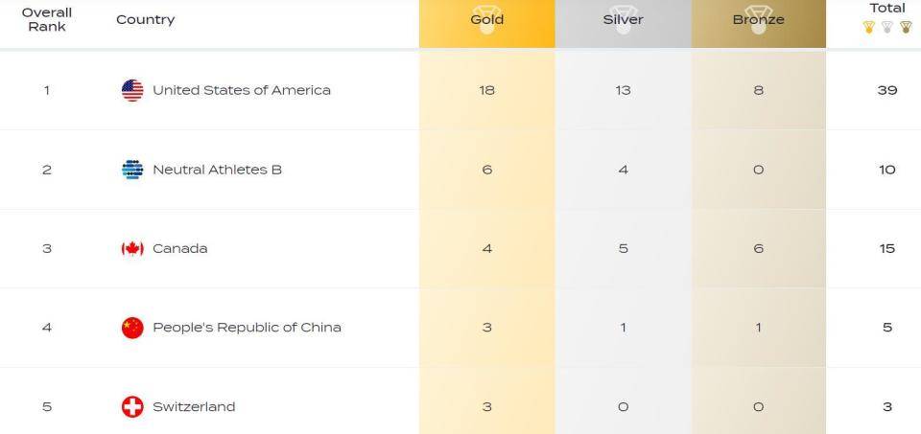Click the Switzerland cross flag icon
This screenshot has height=434, width=921.
(x=132, y=407)
